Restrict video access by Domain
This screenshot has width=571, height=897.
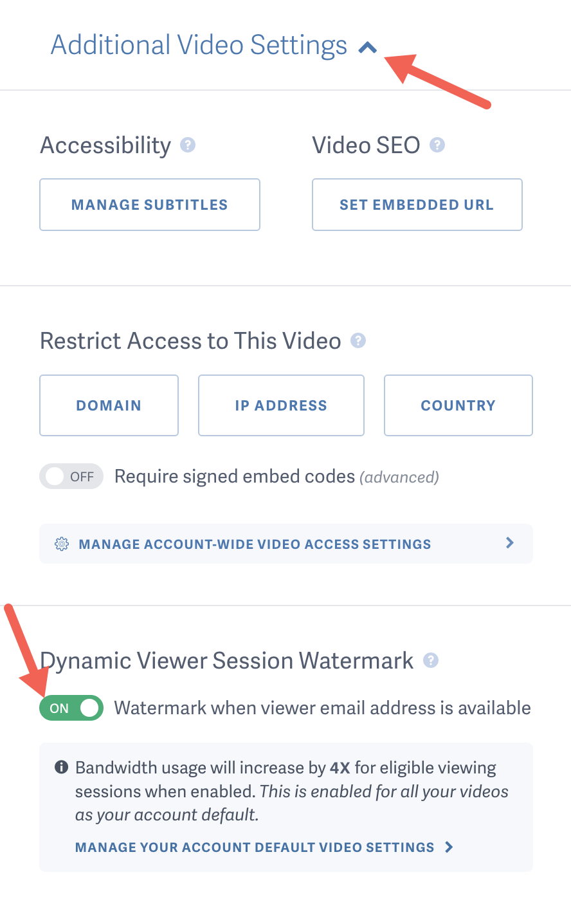tap(109, 405)
